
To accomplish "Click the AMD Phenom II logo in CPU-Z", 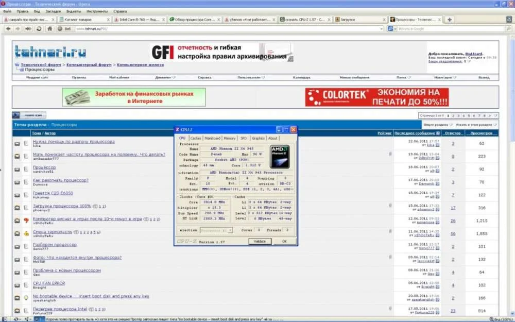I will click(280, 157).
